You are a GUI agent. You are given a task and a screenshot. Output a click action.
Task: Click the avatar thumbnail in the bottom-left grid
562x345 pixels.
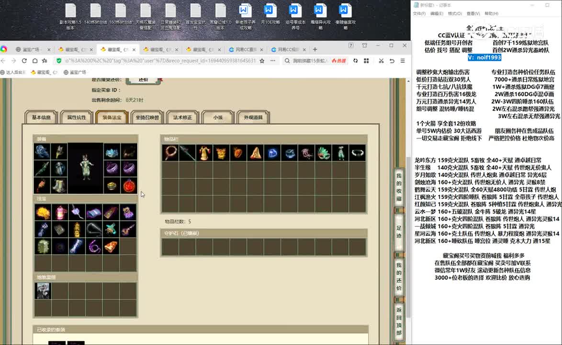43,291
